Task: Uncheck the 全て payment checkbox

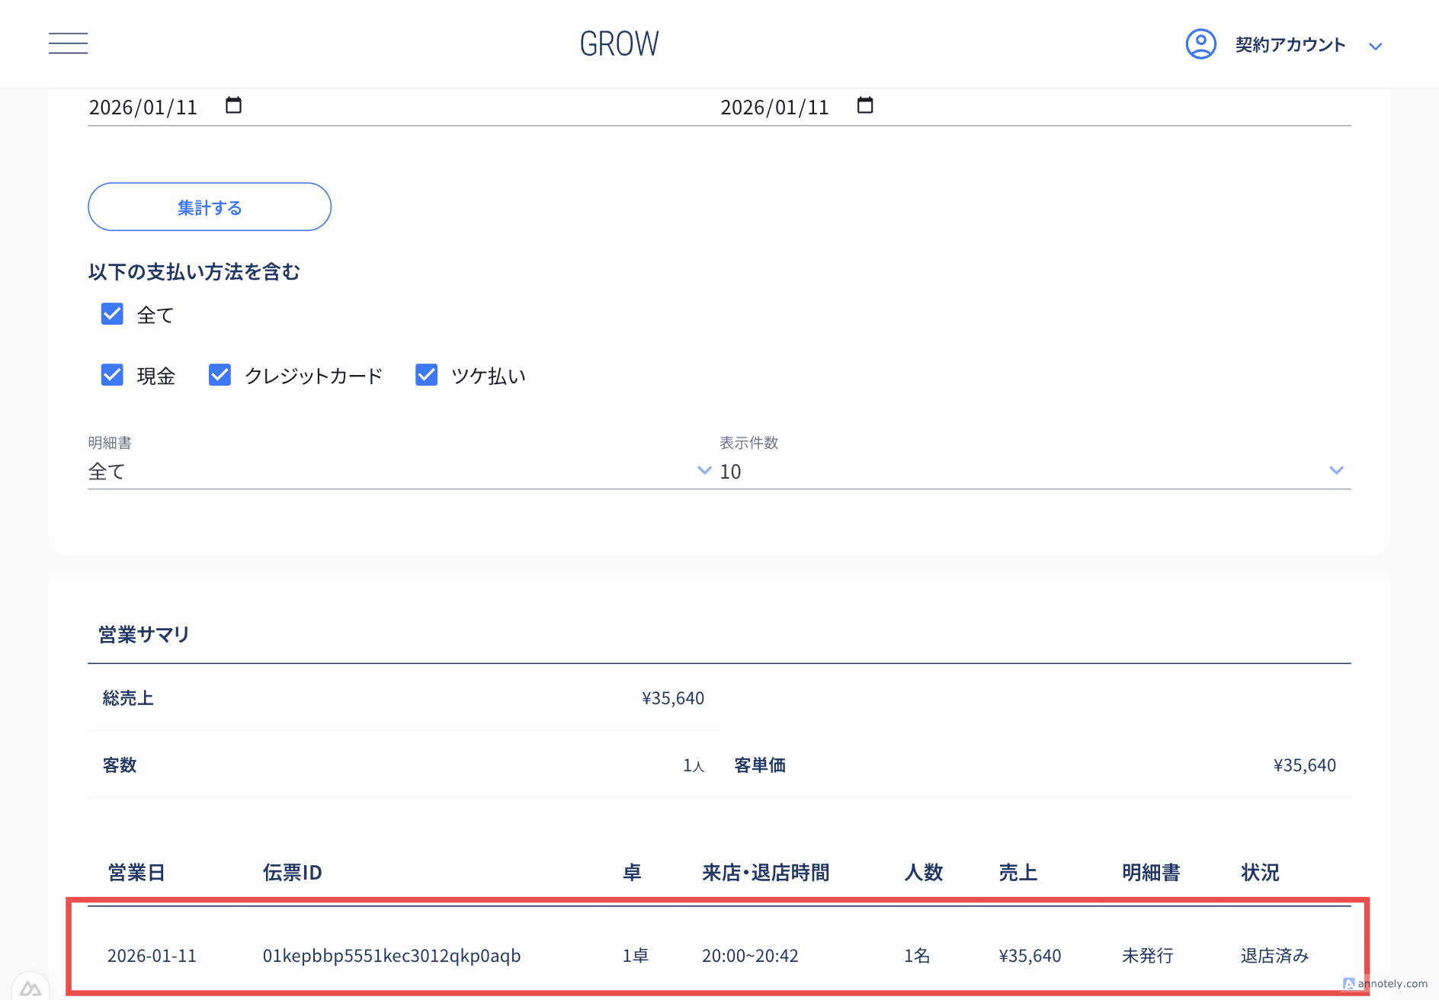Action: [112, 314]
